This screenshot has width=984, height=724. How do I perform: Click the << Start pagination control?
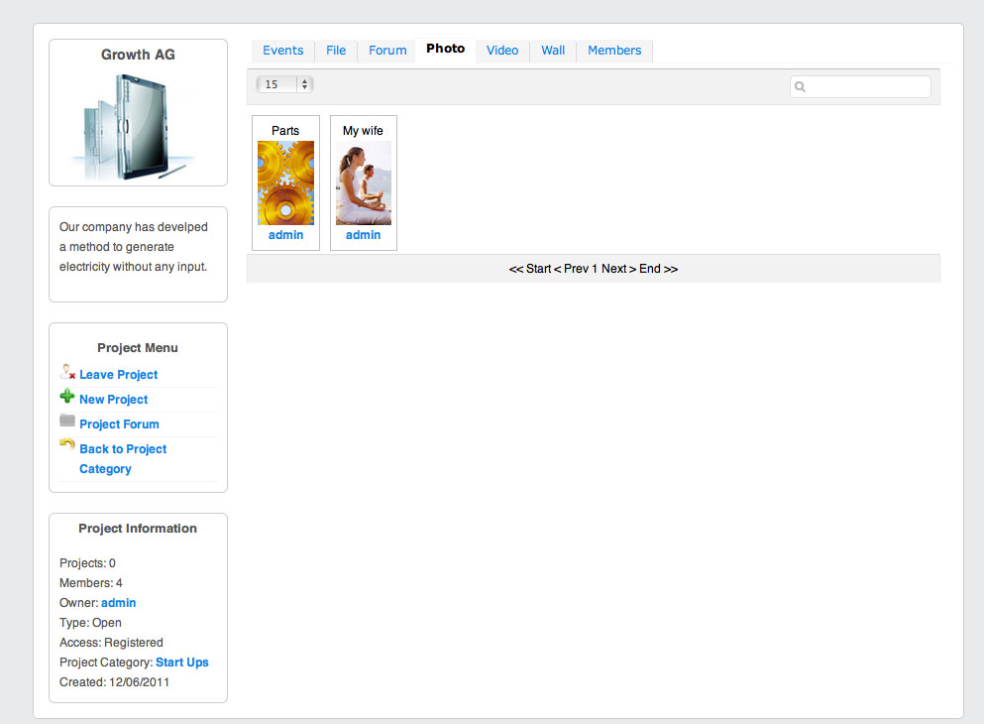529,269
